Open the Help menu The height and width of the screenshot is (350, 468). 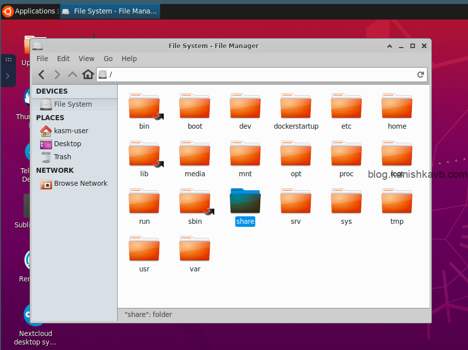pos(129,59)
